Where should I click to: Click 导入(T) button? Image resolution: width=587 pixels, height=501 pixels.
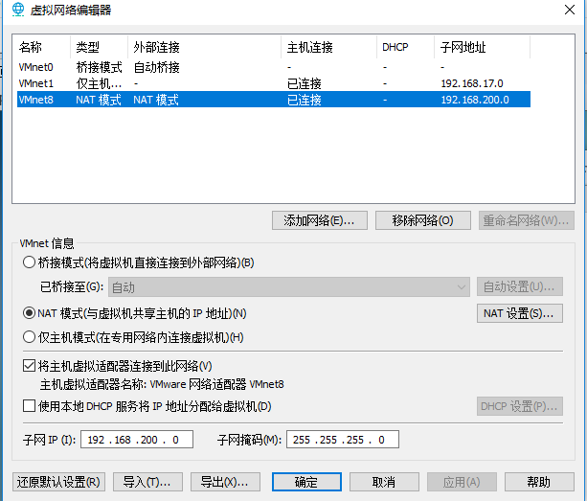147,482
